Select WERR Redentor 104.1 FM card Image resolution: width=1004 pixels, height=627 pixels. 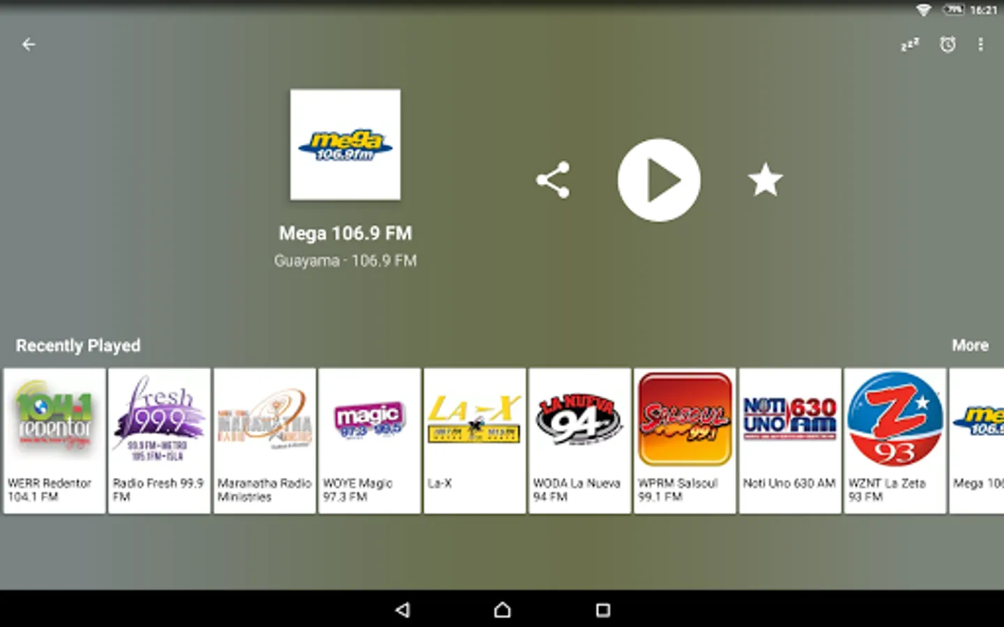point(54,441)
